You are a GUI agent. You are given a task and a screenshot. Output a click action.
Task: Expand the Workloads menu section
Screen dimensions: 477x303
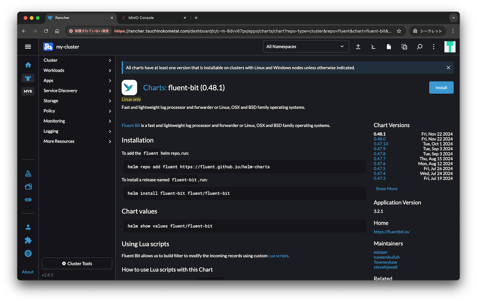click(x=77, y=70)
